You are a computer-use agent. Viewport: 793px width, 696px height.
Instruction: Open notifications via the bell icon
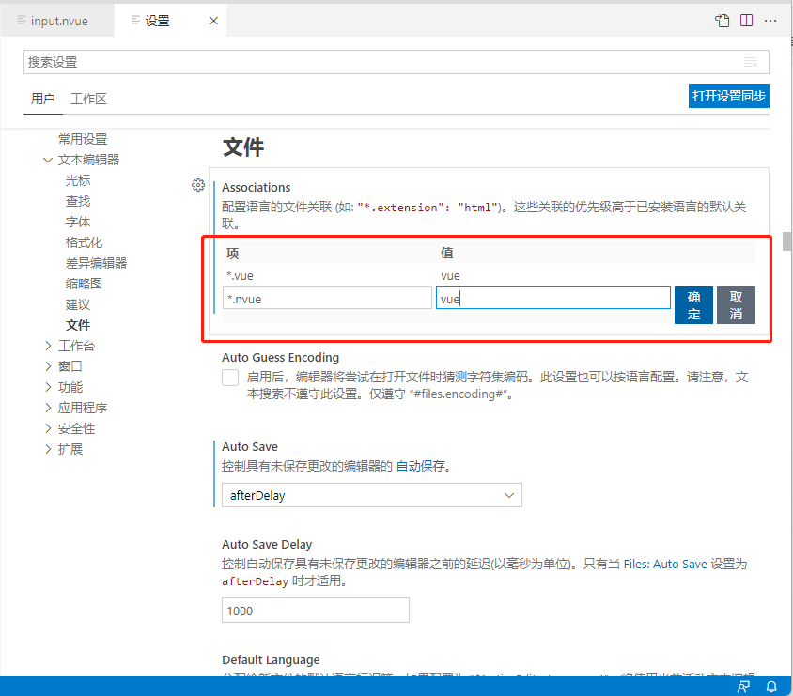tap(770, 687)
